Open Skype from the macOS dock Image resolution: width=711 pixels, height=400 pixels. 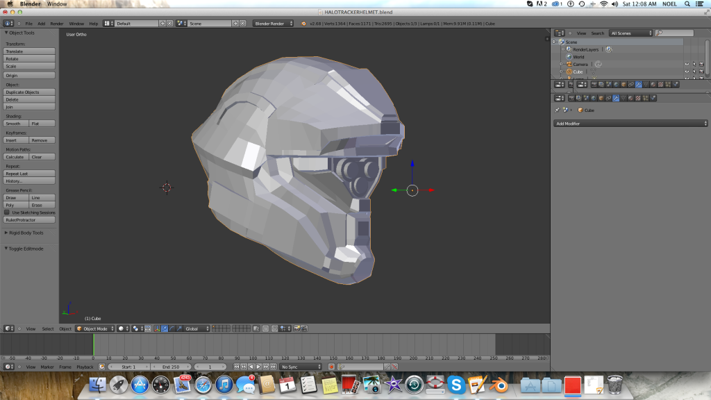[456, 385]
